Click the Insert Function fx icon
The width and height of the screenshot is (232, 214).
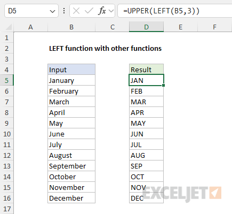(x=102, y=11)
